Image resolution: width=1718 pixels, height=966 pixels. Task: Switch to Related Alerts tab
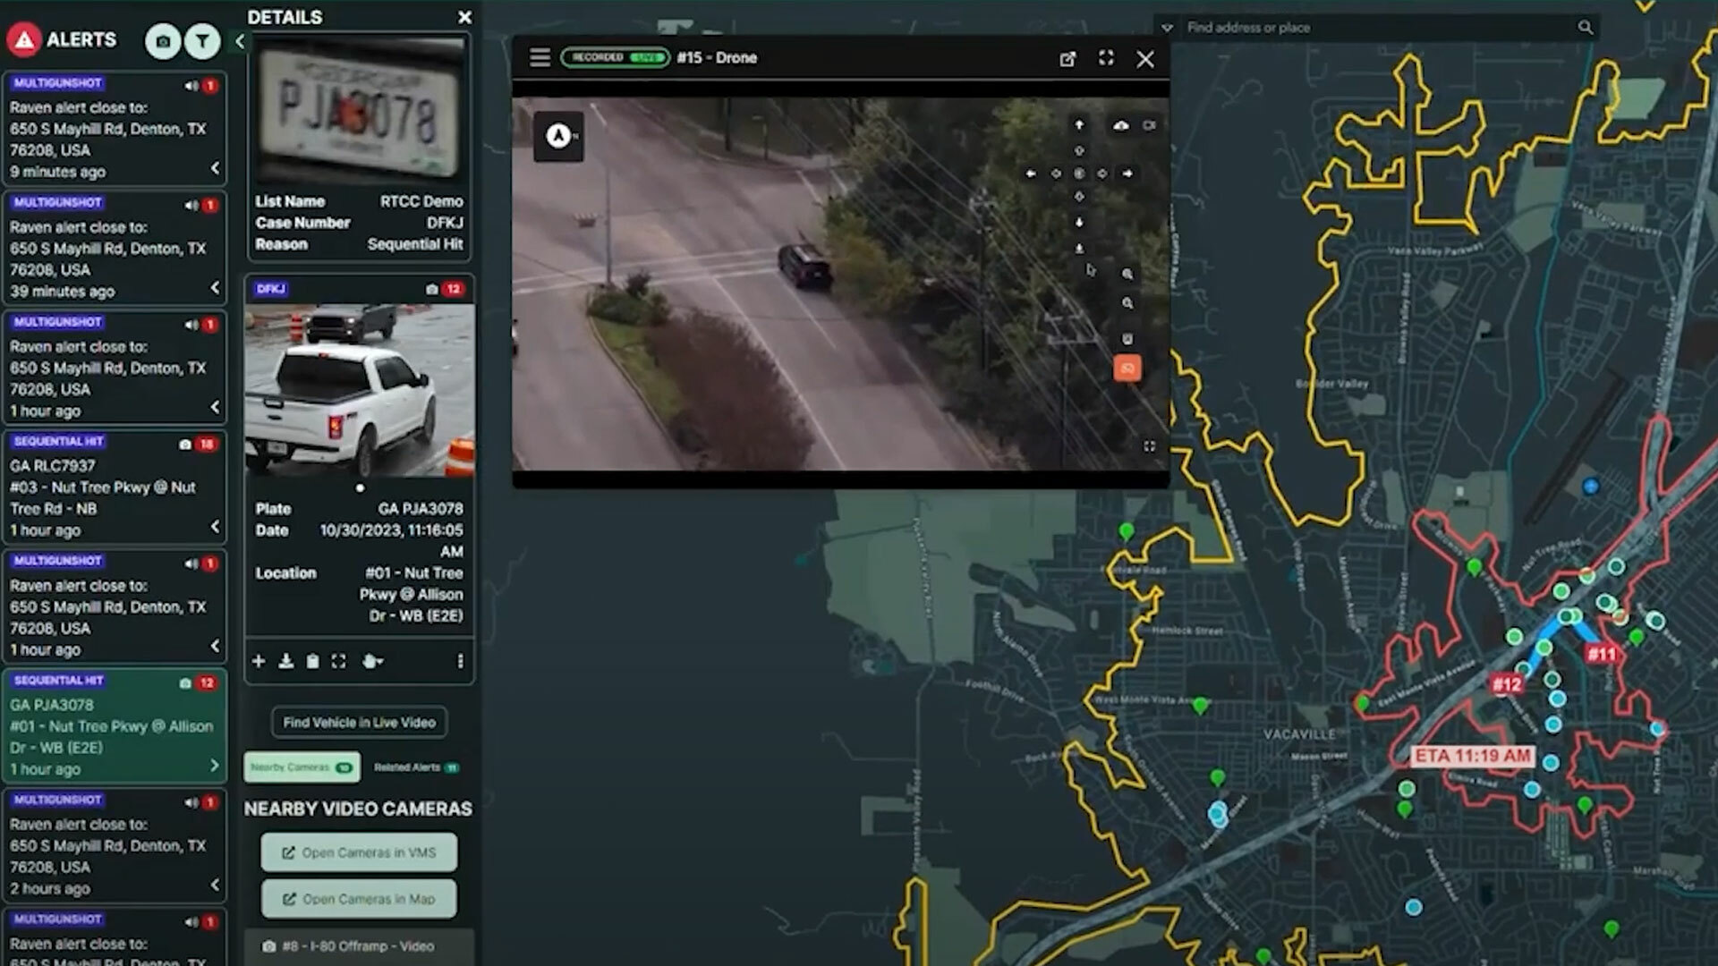coord(415,767)
